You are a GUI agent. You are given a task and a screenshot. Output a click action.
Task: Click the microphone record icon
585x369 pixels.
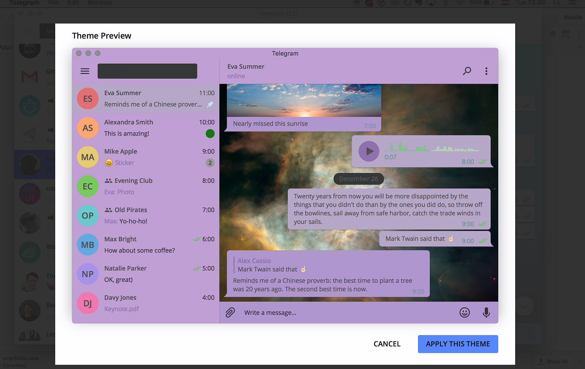(486, 313)
